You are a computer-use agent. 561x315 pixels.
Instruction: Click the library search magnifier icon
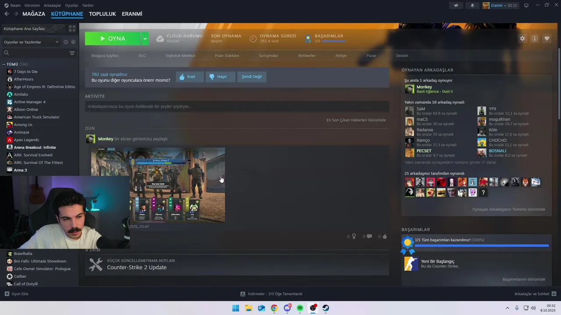click(6, 53)
